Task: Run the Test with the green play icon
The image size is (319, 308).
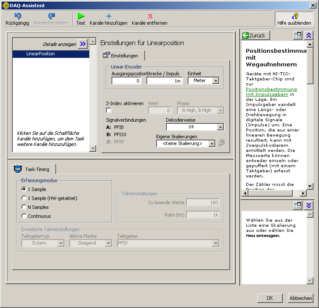Action: (x=81, y=16)
